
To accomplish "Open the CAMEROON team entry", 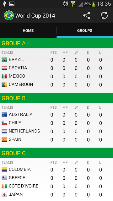I will click(56, 84).
